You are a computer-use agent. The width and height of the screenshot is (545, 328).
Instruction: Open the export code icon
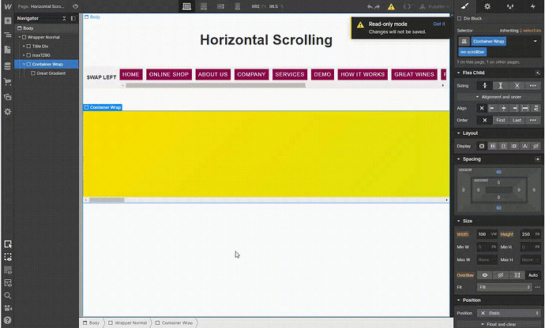point(407,6)
